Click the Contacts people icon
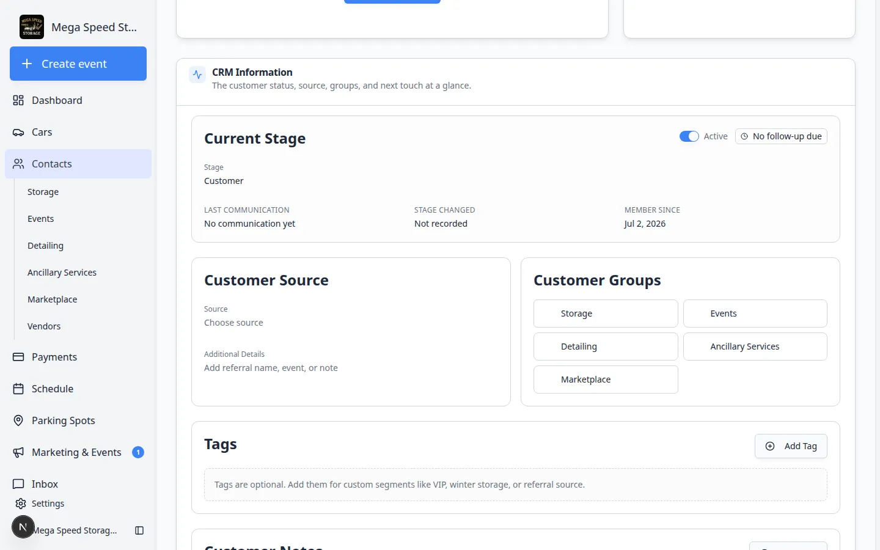Screen dimensions: 880x550 pyautogui.click(x=18, y=164)
